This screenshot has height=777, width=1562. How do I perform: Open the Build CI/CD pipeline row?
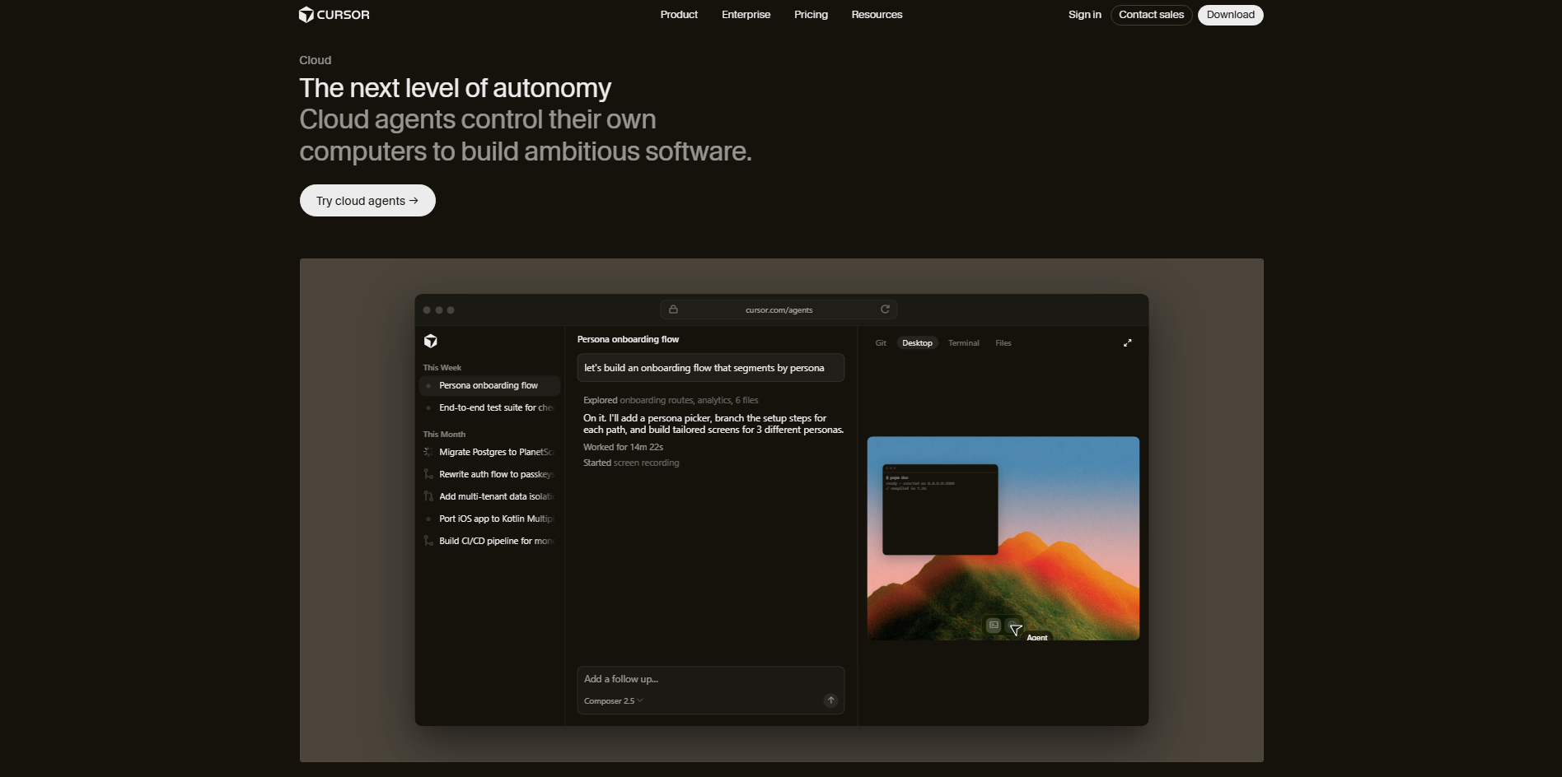point(489,541)
